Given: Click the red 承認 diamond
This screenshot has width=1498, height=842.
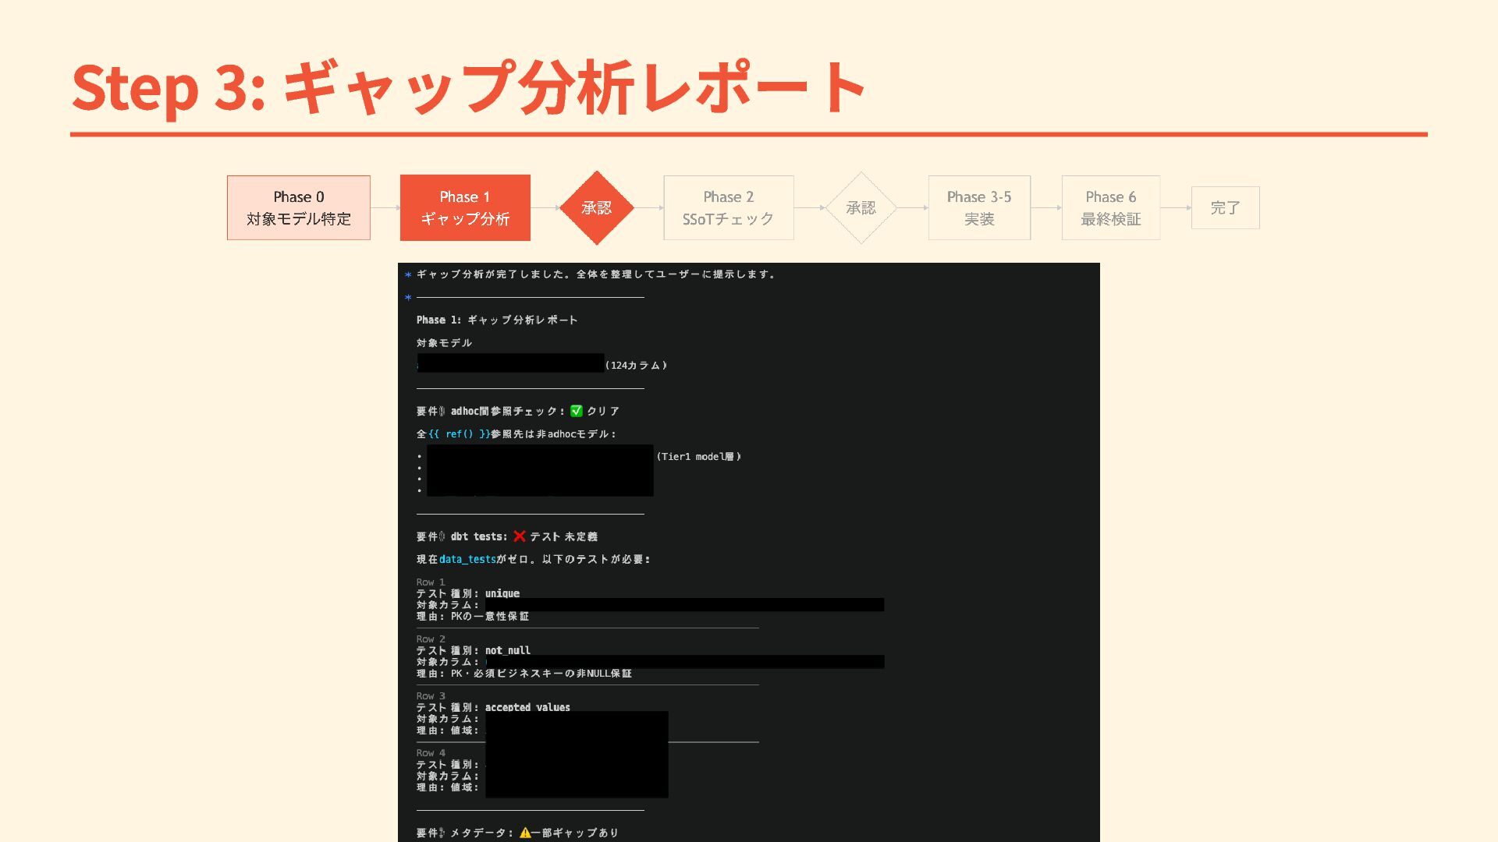Looking at the screenshot, I should (597, 207).
